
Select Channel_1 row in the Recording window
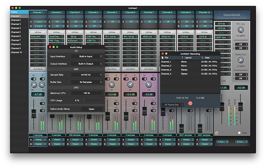coord(190,62)
